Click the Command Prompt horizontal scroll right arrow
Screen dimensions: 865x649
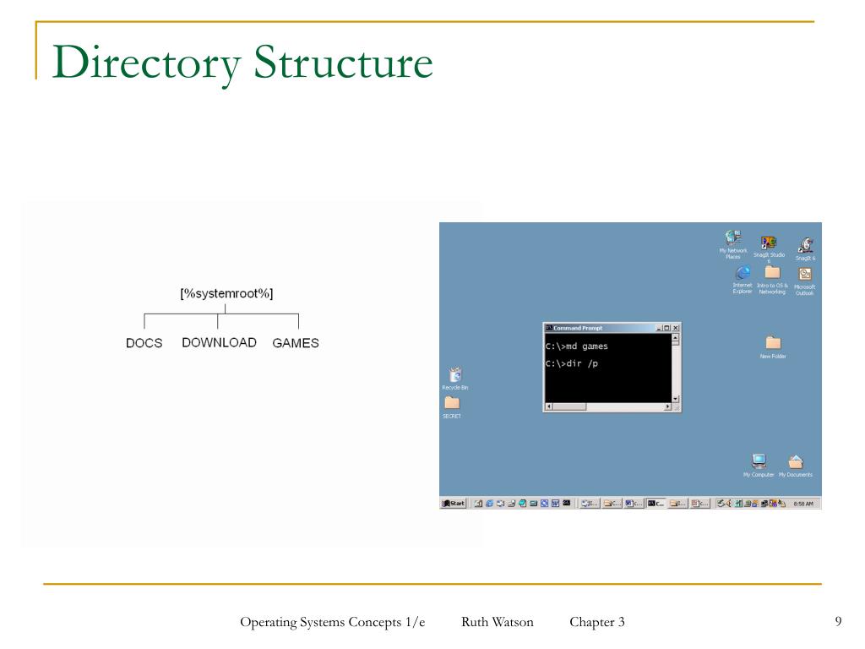coord(667,406)
